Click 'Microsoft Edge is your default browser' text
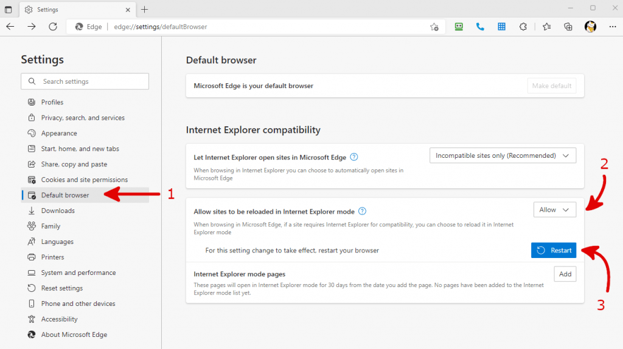The height and width of the screenshot is (349, 623). 254,86
